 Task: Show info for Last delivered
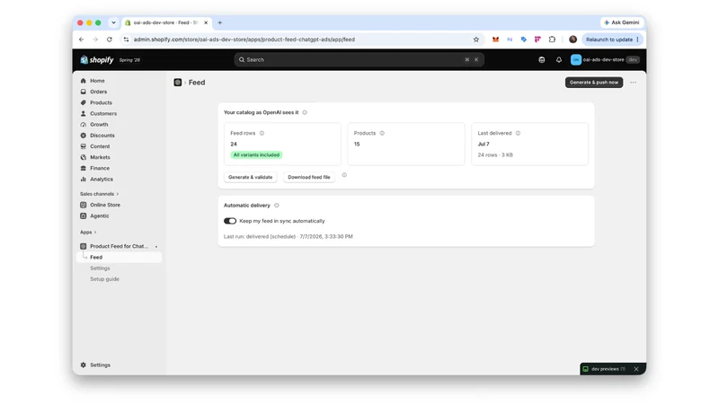(518, 133)
